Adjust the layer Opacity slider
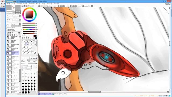Image resolution: width=172 pixels, height=97 pixels. [x=16, y=26]
